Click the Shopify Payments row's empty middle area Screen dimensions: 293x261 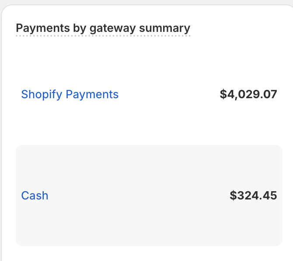tap(168, 94)
